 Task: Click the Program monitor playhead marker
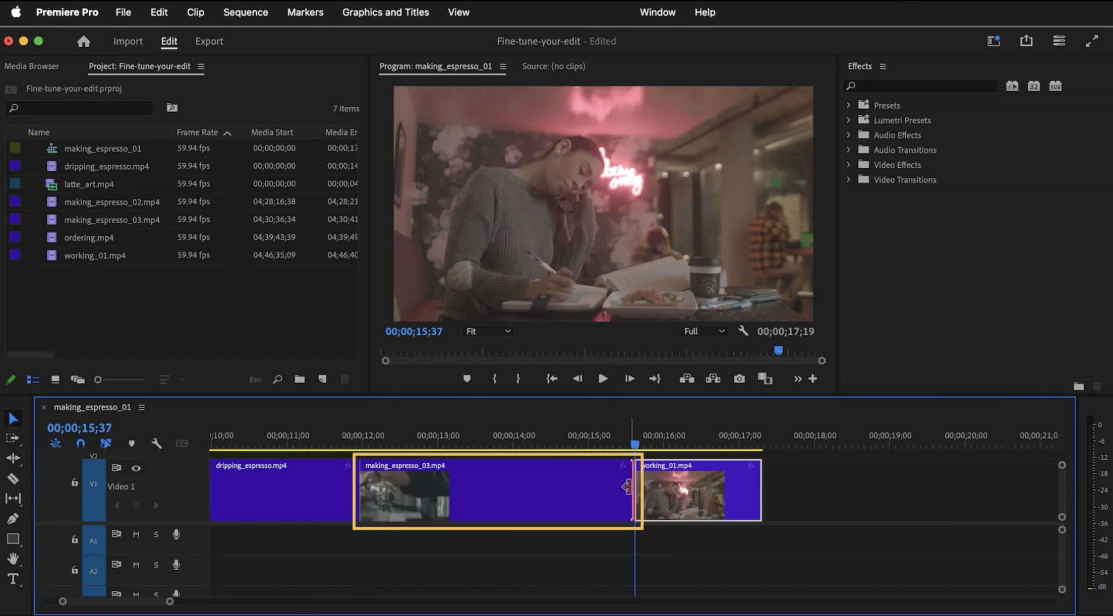point(778,350)
